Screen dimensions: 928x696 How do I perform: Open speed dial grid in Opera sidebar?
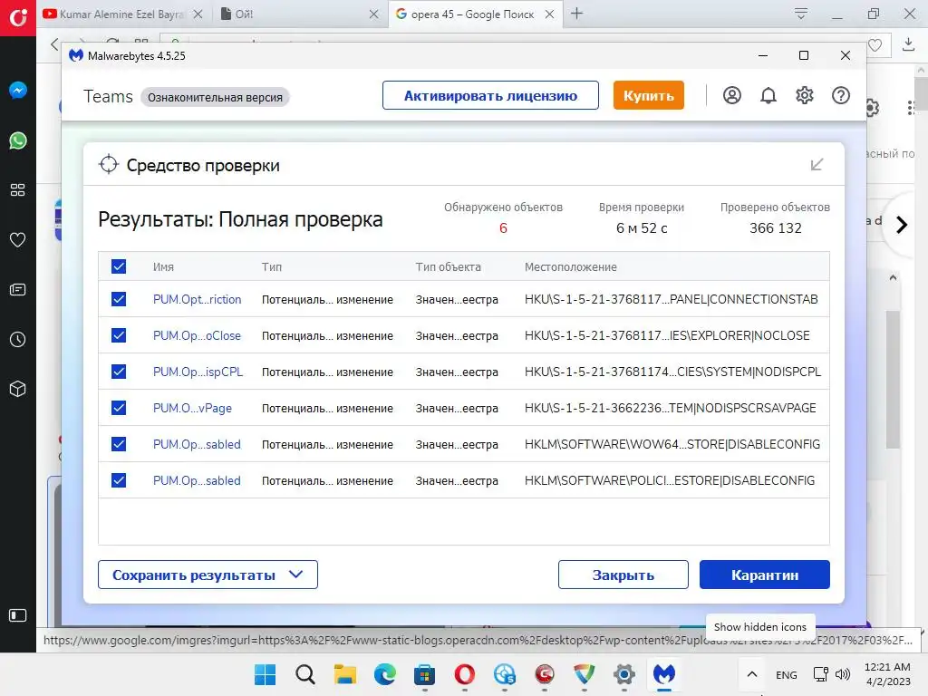point(18,190)
